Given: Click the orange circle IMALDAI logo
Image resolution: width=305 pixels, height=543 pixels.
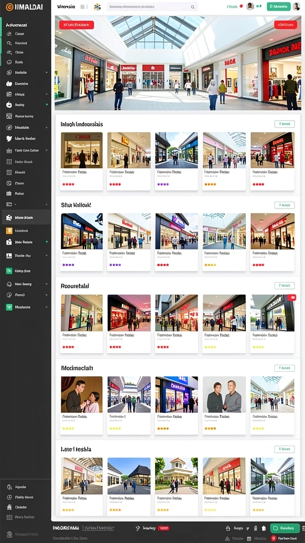Looking at the screenshot, I should point(9,7).
